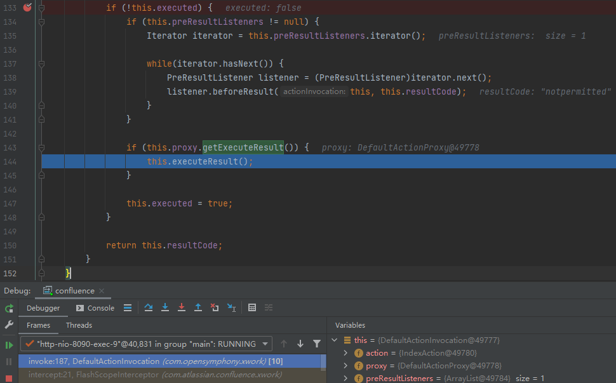616x383 pixels.
Task: Click the Run to Cursor icon
Action: coord(231,307)
